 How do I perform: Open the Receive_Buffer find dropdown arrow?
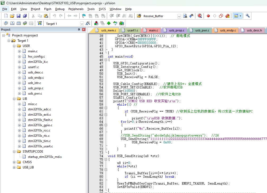(179, 16)
